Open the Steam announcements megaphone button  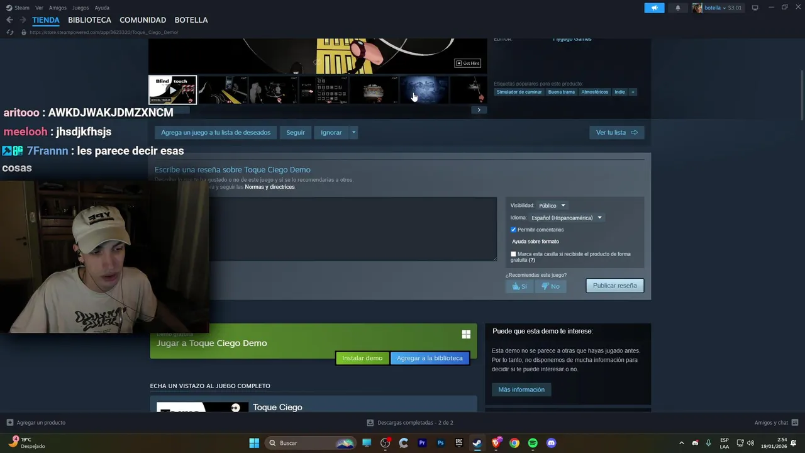654,8
